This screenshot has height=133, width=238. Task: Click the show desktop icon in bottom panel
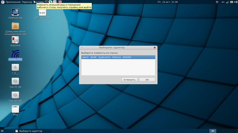2,131
